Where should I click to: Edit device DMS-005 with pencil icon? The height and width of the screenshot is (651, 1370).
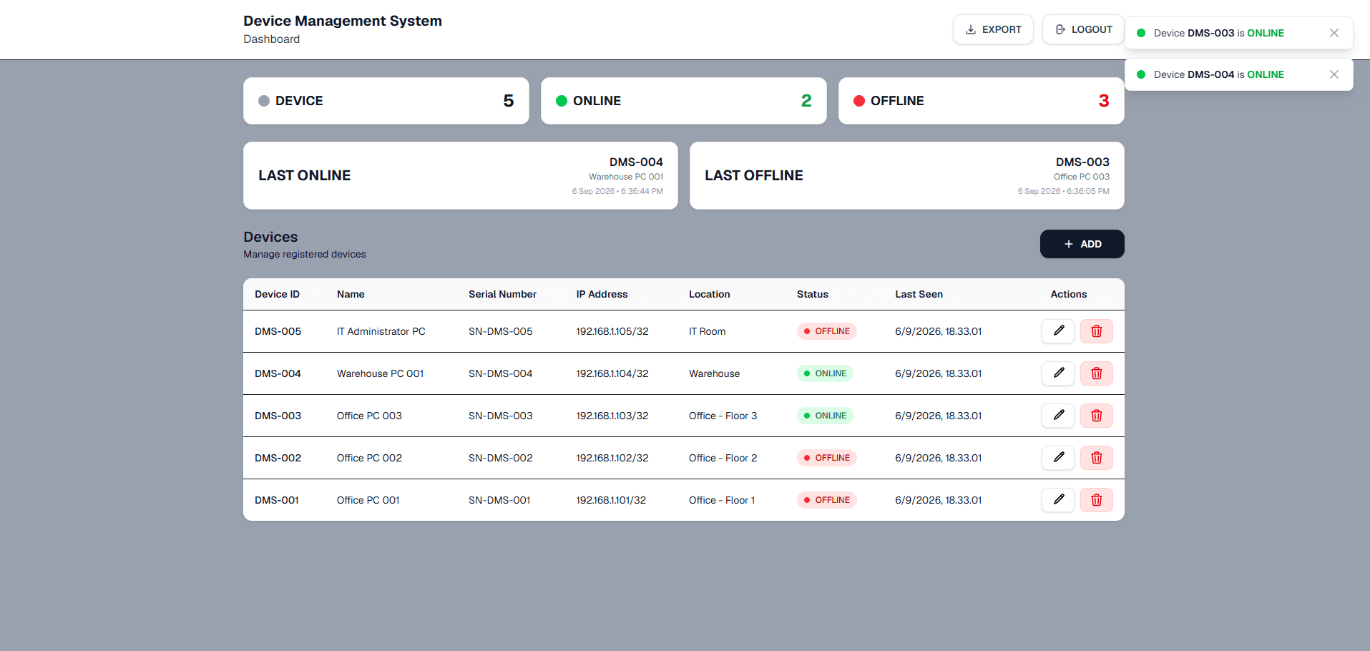tap(1058, 331)
